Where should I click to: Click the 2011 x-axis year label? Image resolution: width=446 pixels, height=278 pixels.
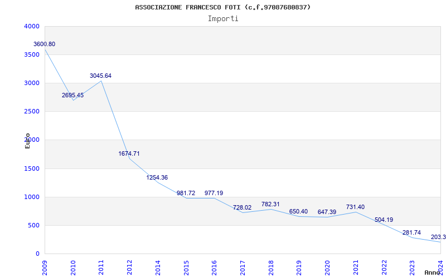(x=101, y=267)
